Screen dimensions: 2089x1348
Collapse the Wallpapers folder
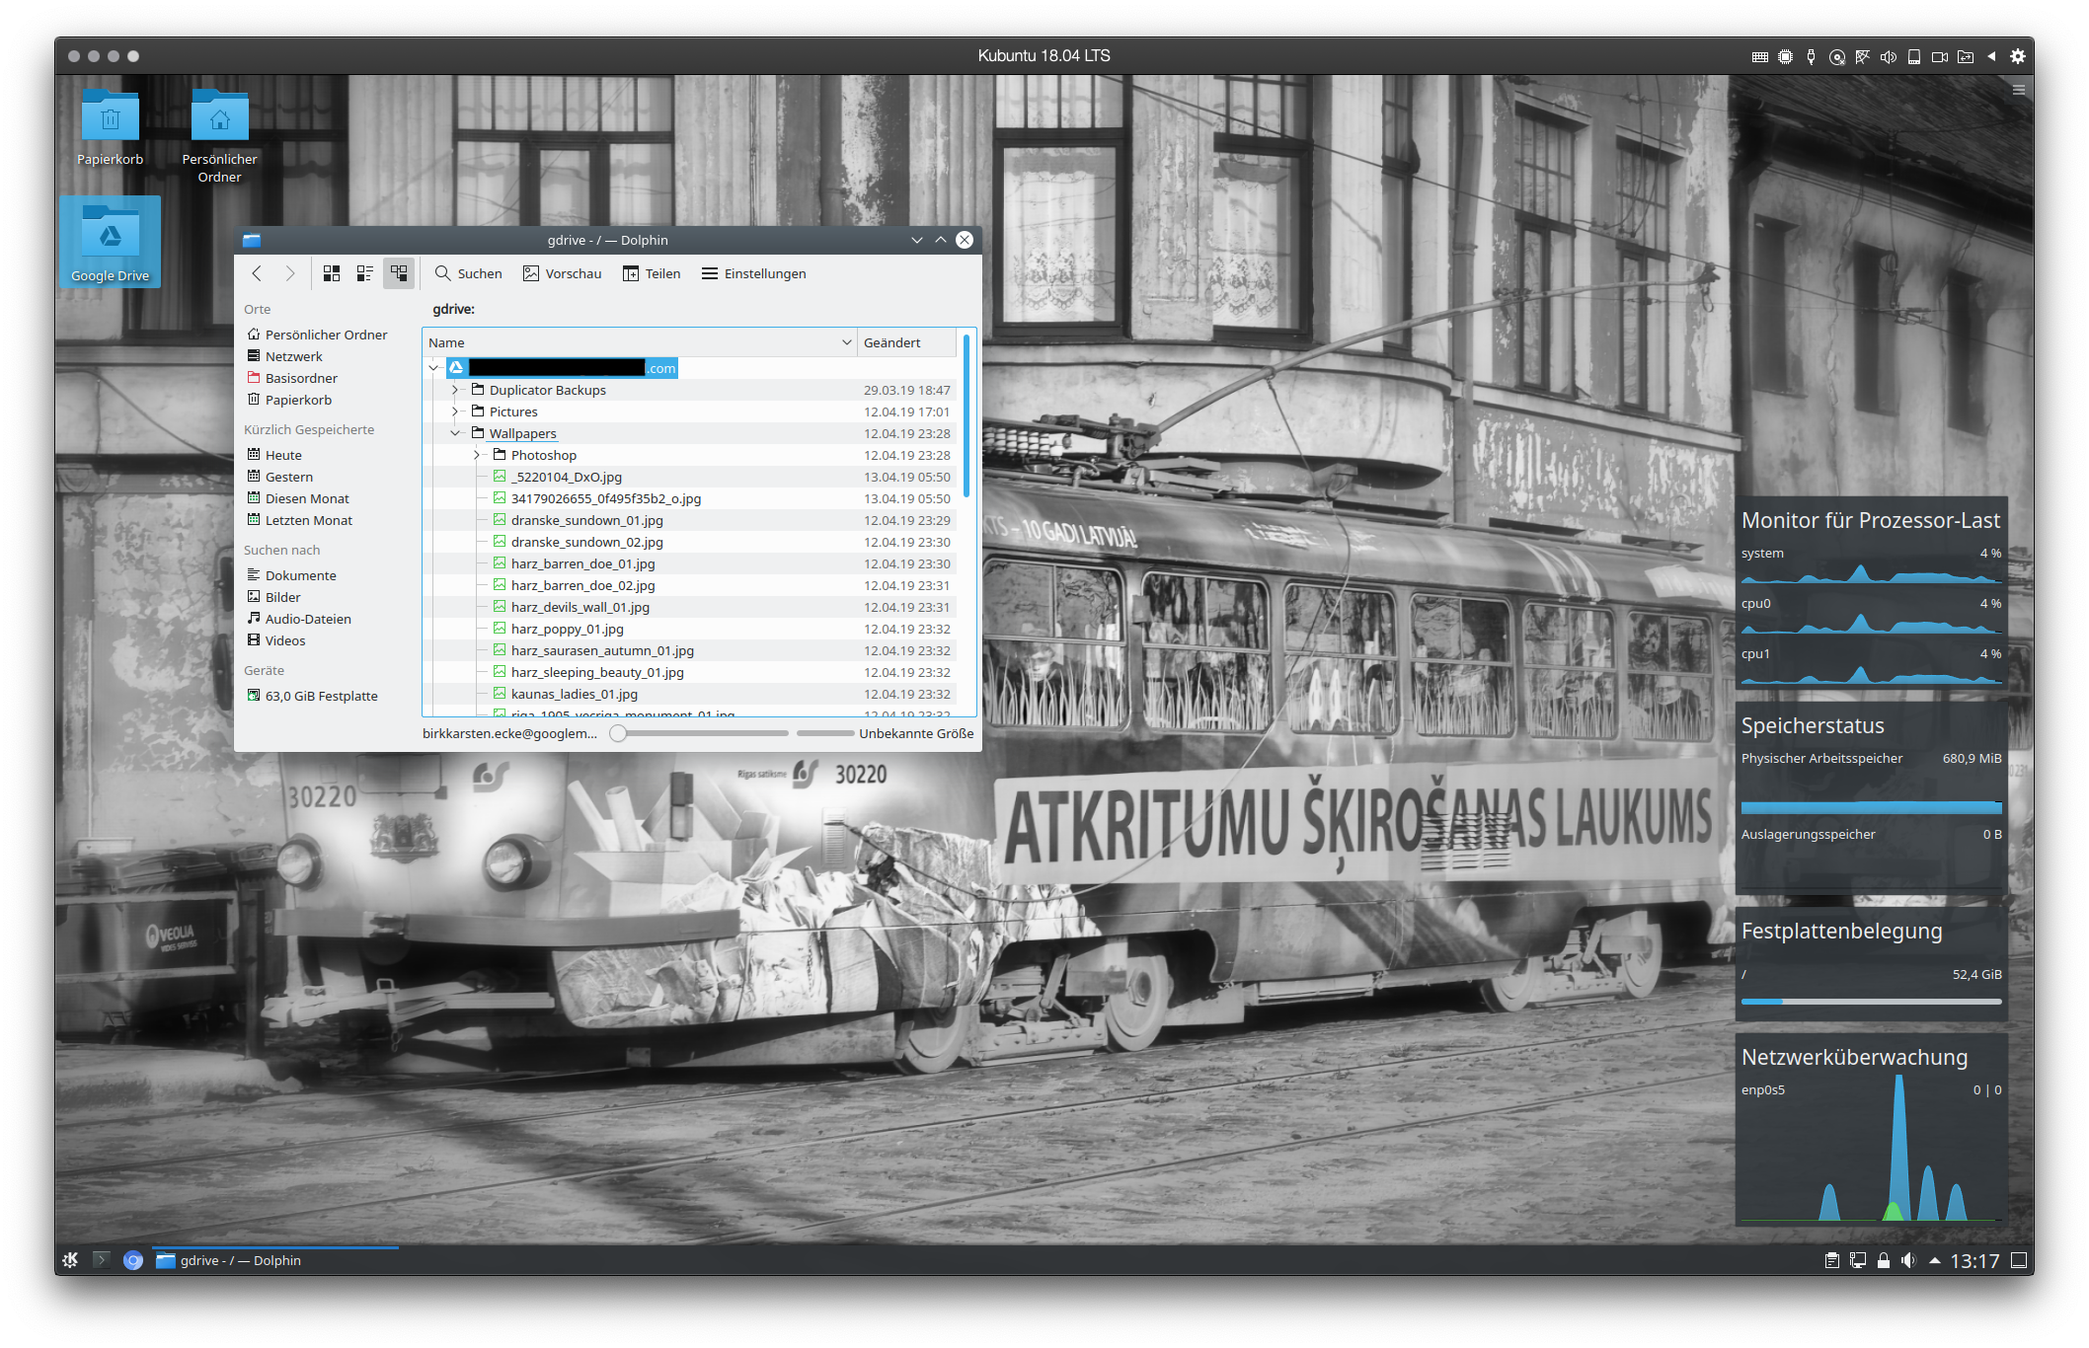(x=455, y=433)
